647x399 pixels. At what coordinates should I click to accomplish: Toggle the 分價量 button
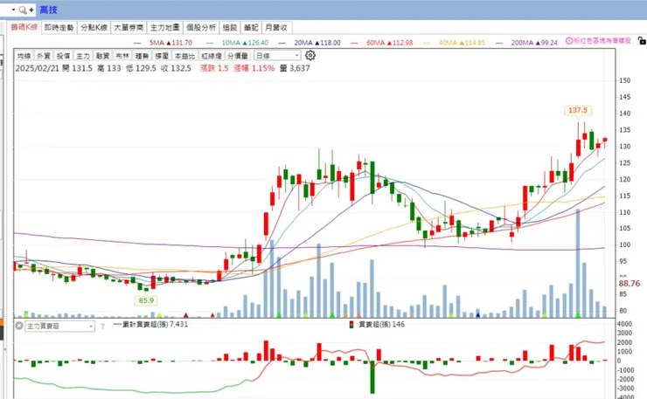point(238,56)
